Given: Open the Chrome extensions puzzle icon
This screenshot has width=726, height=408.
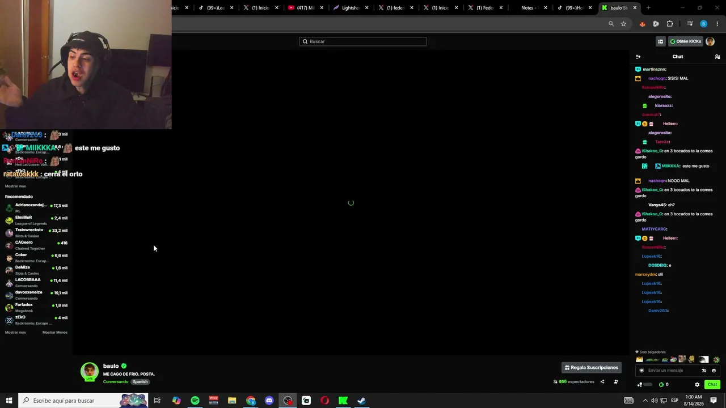Looking at the screenshot, I should (670, 24).
